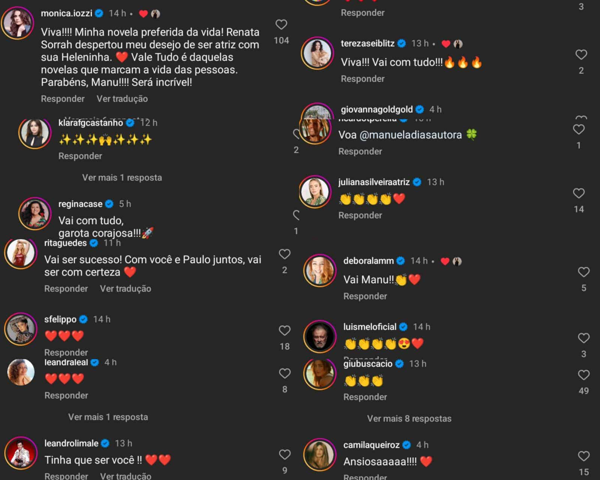600x480 pixels.
Task: Toggle like on deboralamm's comment
Action: pos(583,272)
